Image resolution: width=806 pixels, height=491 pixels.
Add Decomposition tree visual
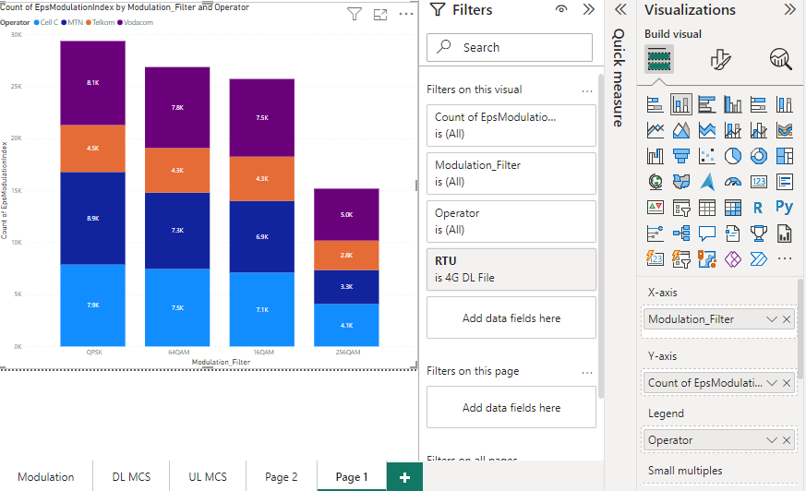[680, 234]
